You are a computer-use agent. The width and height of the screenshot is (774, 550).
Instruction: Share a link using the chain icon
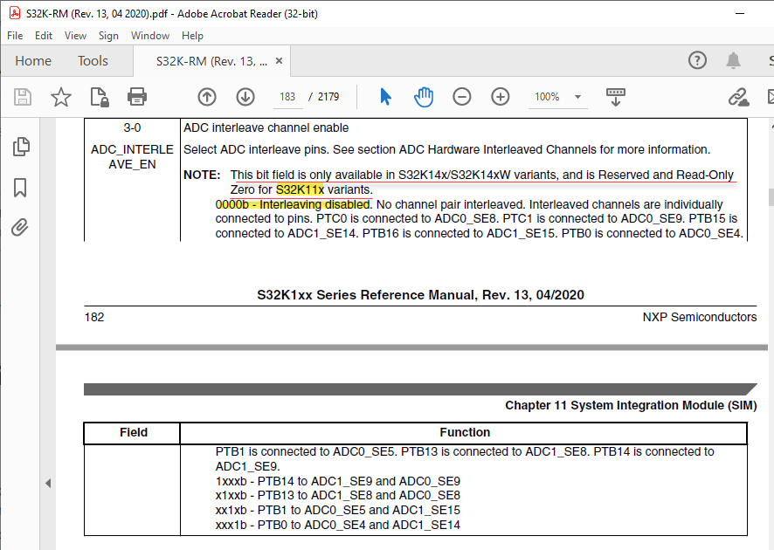[x=738, y=97]
